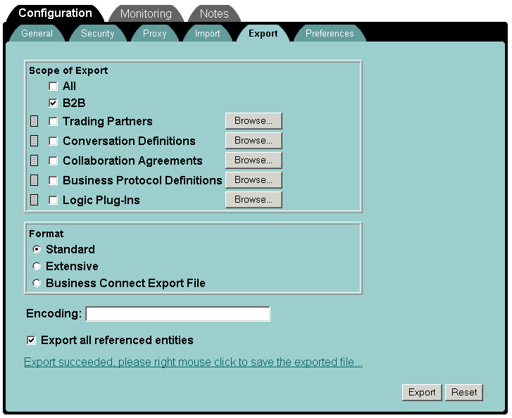Viewport: 512px width, 418px height.
Task: Select Standard format radio button
Action: [x=37, y=249]
